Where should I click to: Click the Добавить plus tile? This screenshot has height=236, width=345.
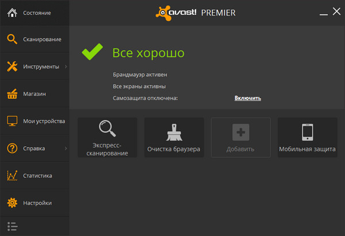click(241, 138)
